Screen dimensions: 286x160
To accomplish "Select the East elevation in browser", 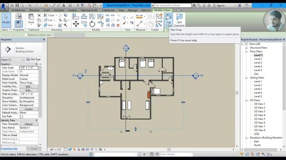I will pyautogui.click(x=256, y=141).
